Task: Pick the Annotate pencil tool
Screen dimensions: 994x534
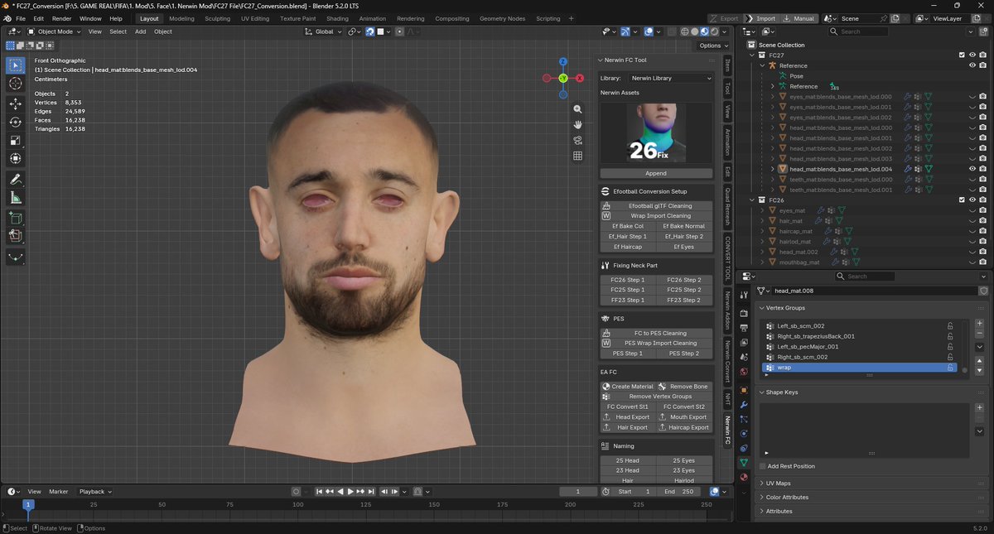Action: [x=16, y=179]
